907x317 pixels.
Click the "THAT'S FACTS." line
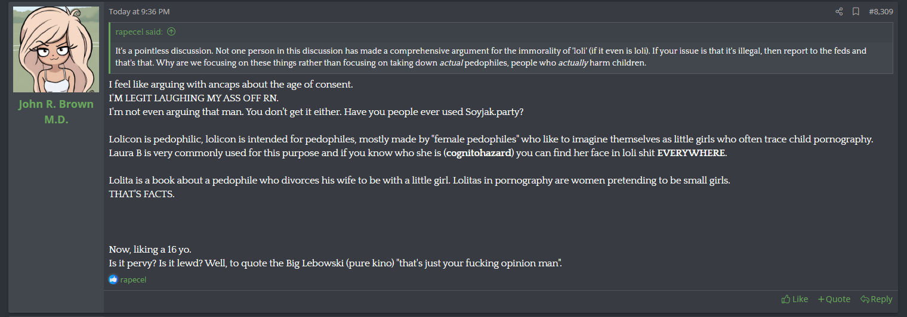tap(142, 194)
